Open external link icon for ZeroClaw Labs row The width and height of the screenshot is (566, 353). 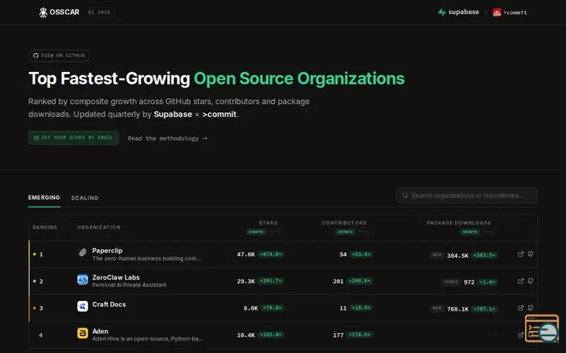[x=521, y=281]
